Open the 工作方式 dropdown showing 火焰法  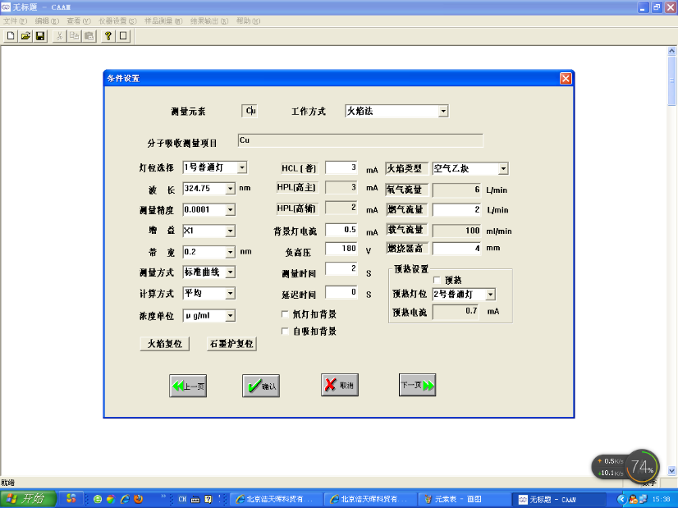coord(443,111)
